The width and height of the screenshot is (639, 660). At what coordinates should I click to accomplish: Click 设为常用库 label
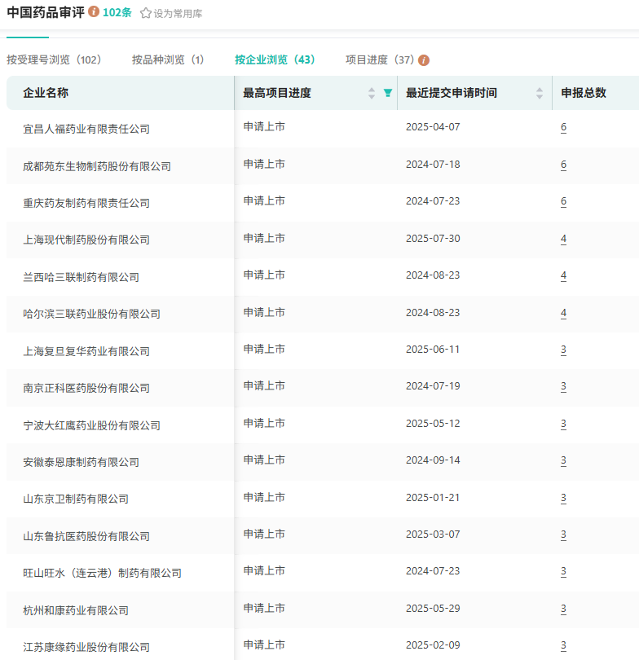[178, 14]
